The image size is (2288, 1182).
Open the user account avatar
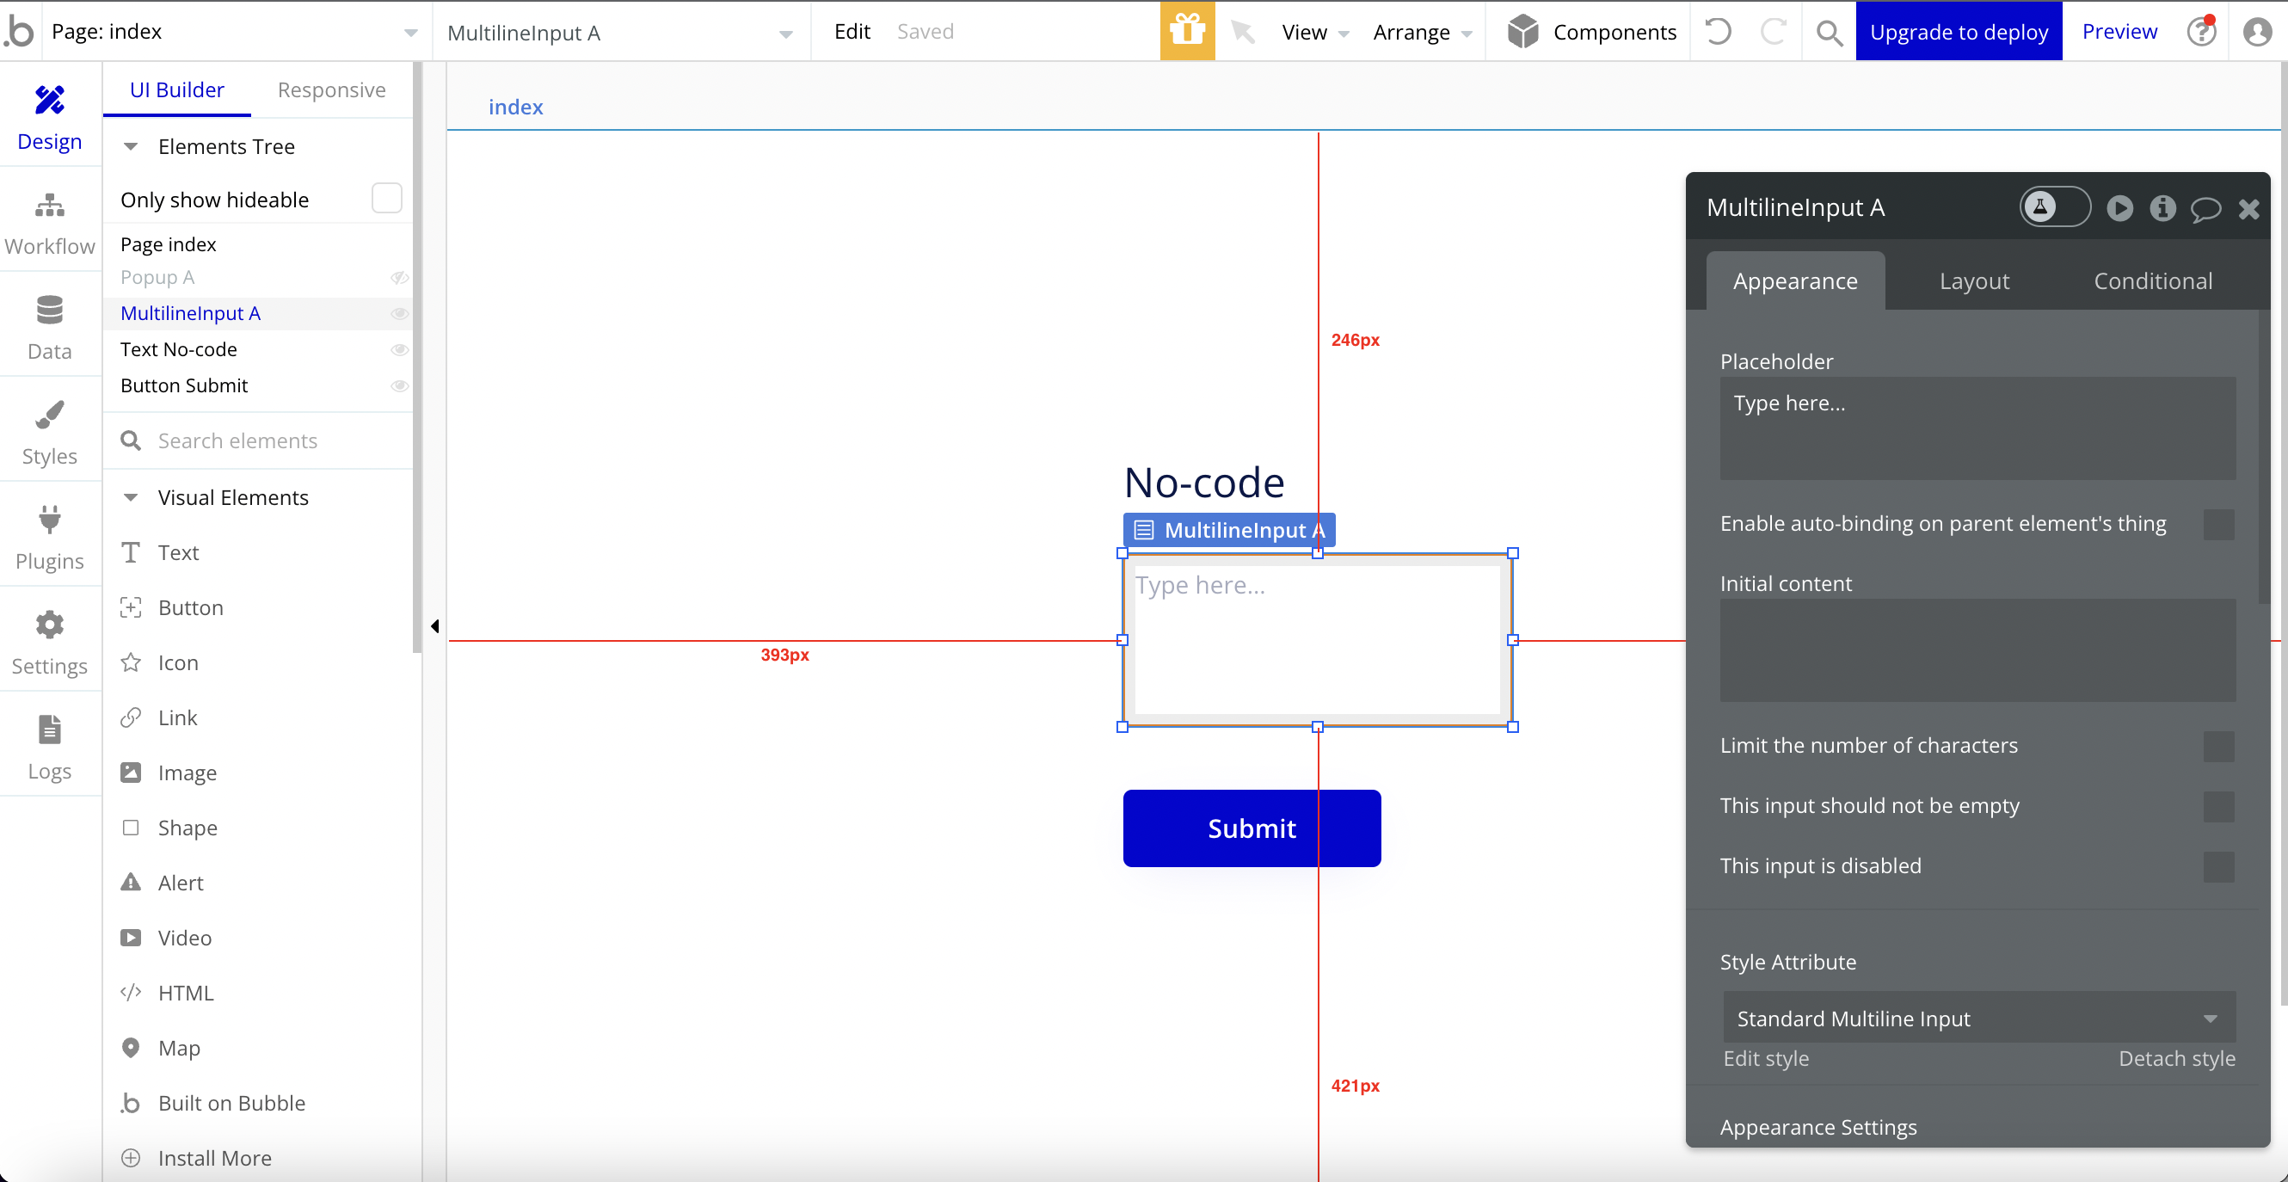[x=2257, y=32]
